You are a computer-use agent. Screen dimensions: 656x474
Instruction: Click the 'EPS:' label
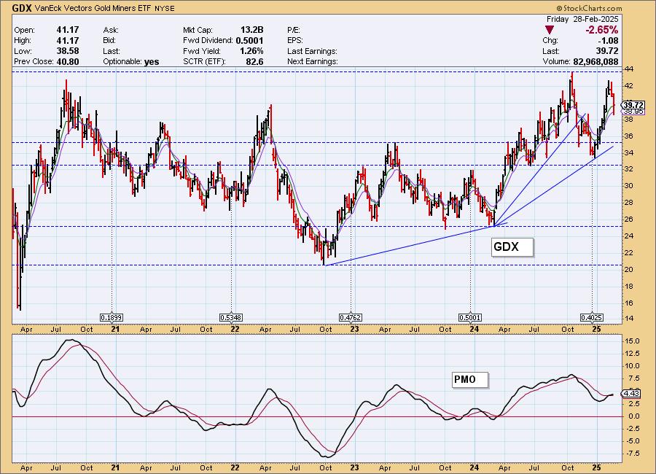pyautogui.click(x=294, y=41)
